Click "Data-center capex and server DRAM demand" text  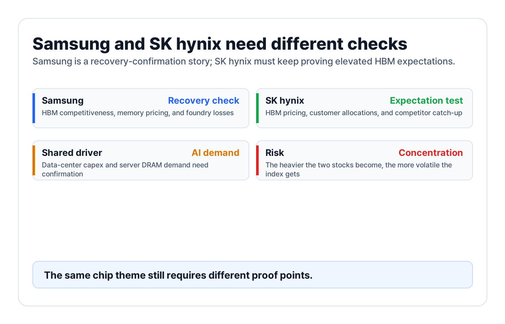pyautogui.click(x=125, y=169)
